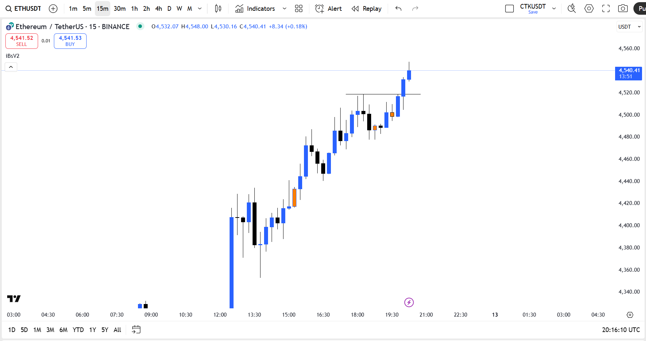
Task: Click the undo arrow icon
Action: (398, 9)
